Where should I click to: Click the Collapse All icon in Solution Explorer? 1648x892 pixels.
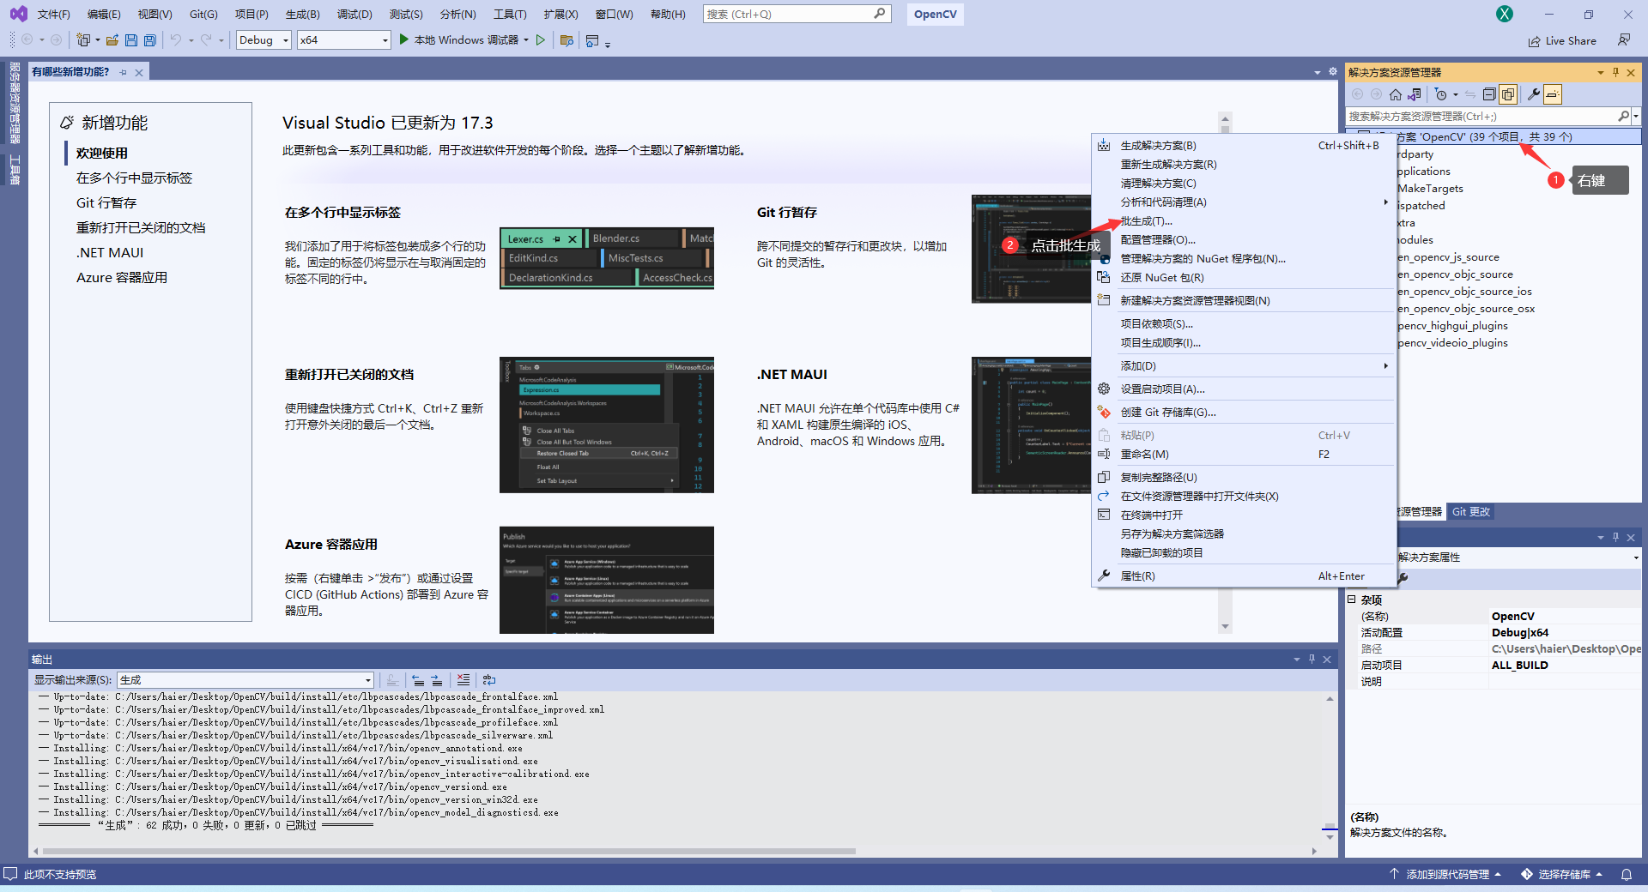pyautogui.click(x=1489, y=94)
